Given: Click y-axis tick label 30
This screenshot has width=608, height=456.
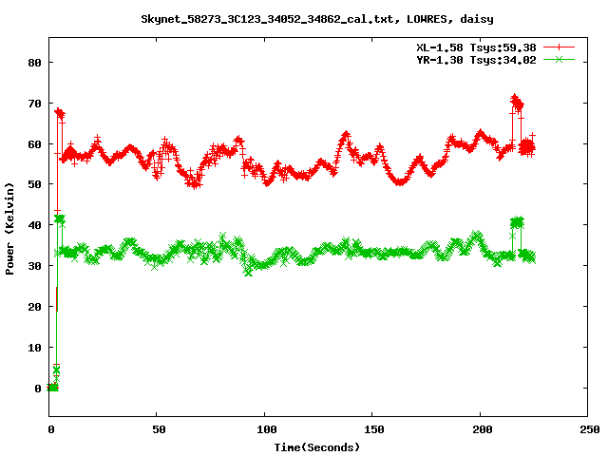Looking at the screenshot, I should click(34, 266).
